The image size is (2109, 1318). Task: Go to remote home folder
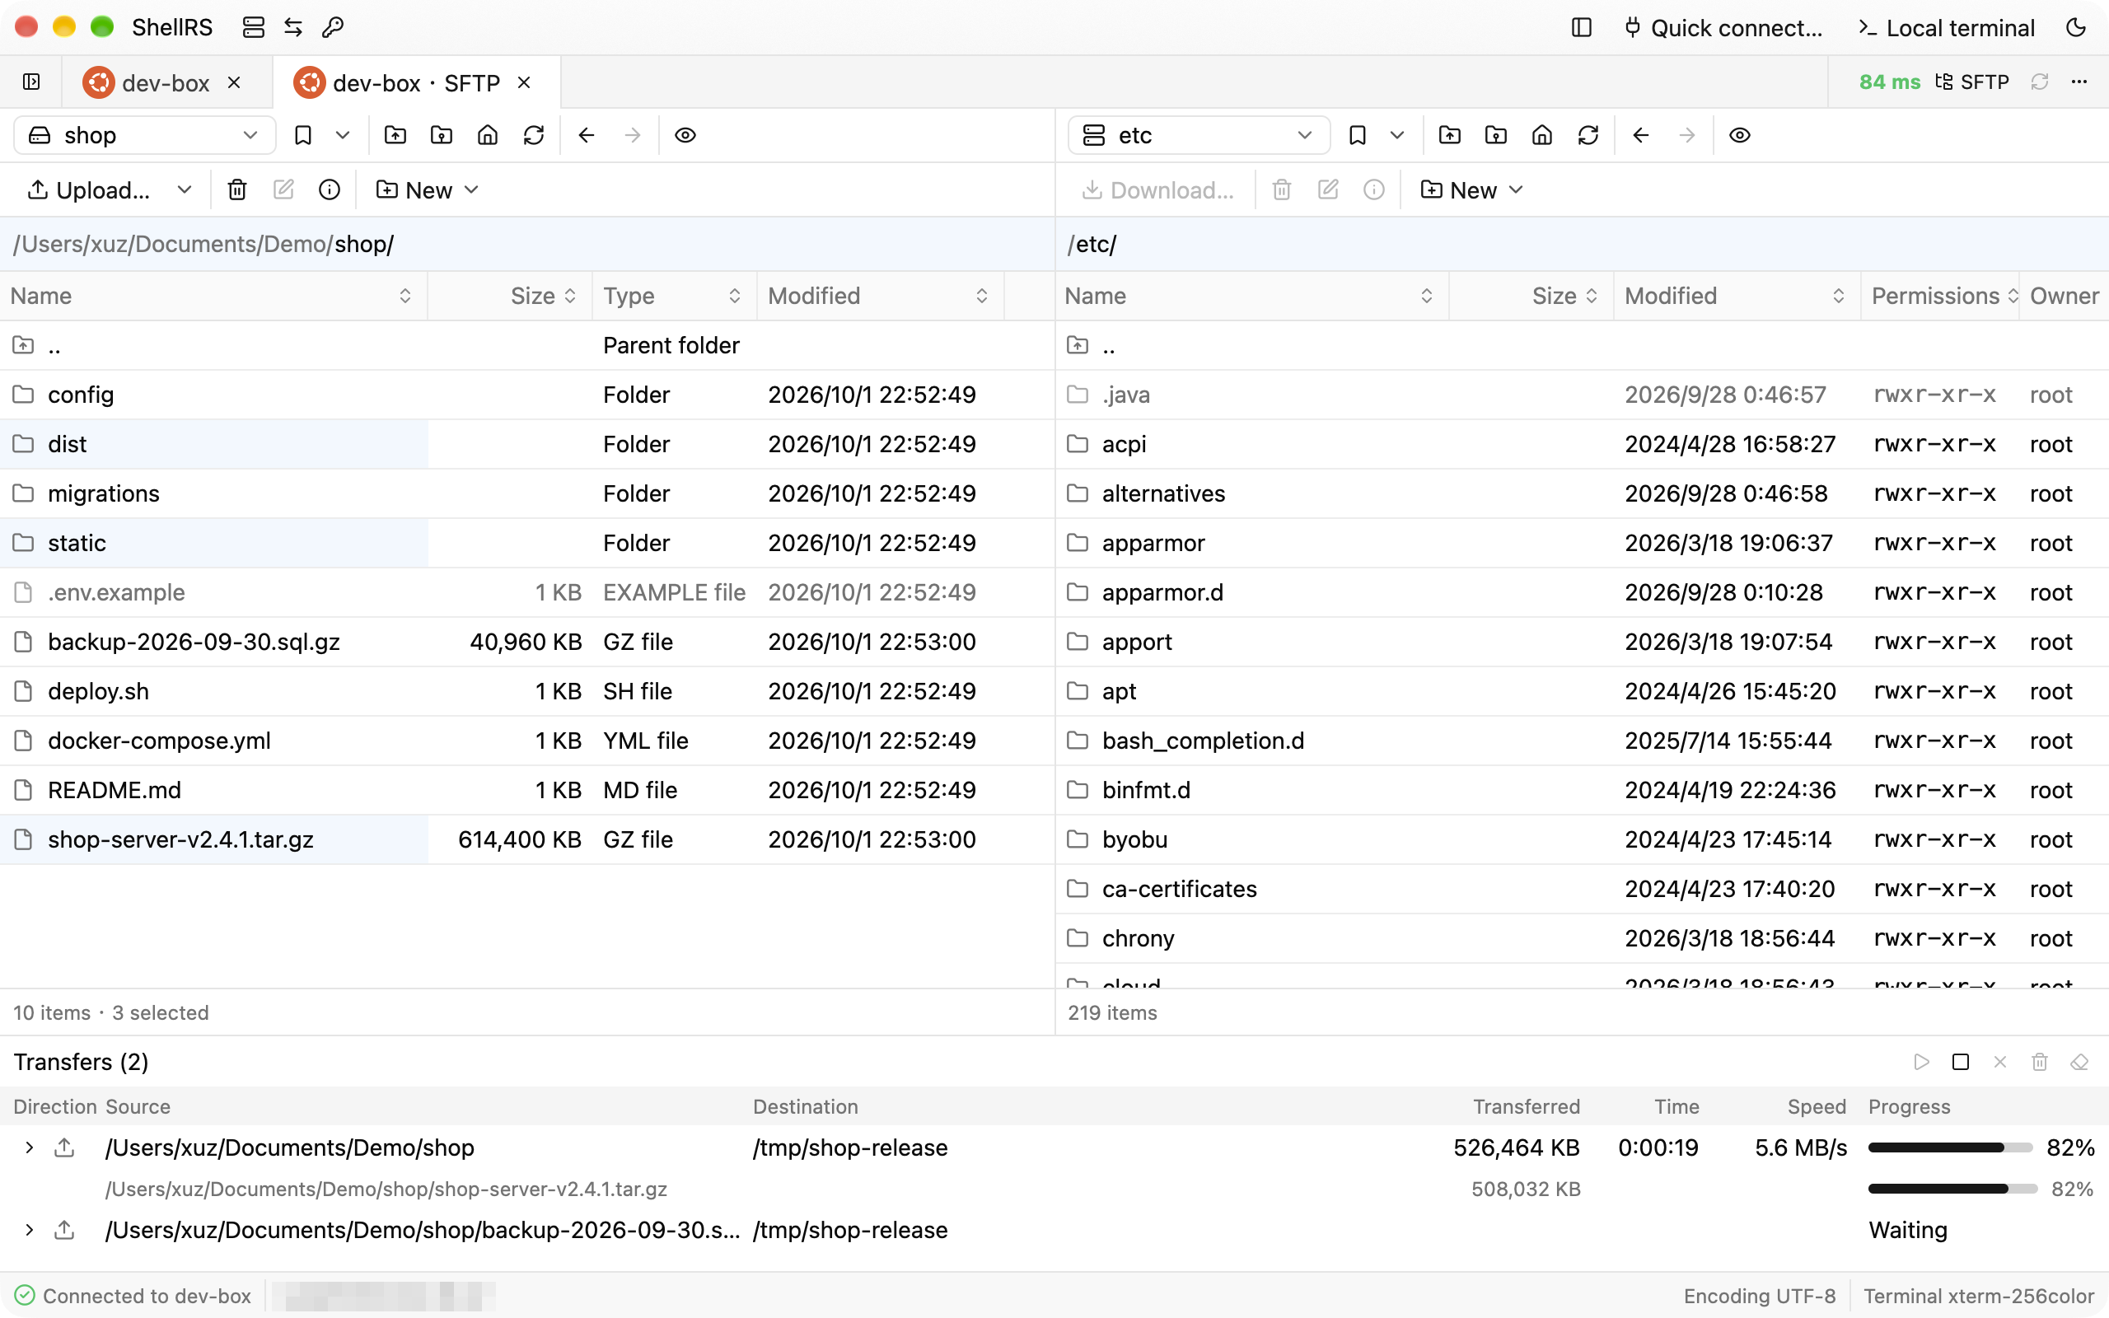tap(1542, 135)
